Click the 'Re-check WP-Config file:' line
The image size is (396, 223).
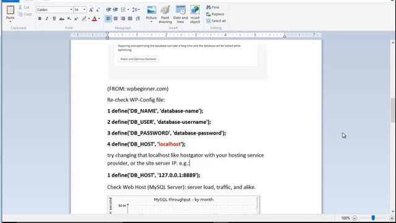coord(136,100)
